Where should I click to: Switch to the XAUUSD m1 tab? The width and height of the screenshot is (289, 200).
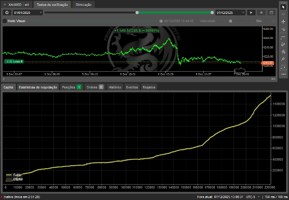[17, 5]
